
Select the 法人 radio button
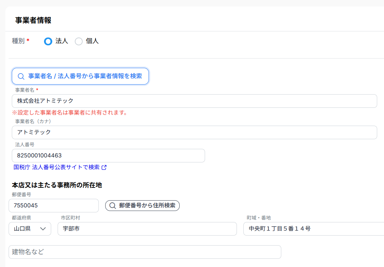48,41
